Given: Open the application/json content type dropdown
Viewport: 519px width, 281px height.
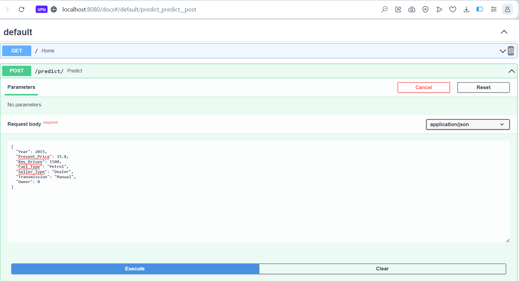Looking at the screenshot, I should (468, 124).
